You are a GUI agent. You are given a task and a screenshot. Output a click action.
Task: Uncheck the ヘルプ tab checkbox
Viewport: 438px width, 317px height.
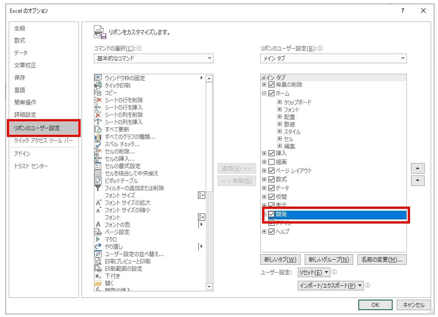coord(271,231)
